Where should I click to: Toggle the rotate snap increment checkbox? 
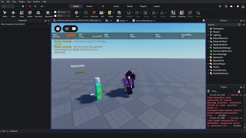click(55, 16)
